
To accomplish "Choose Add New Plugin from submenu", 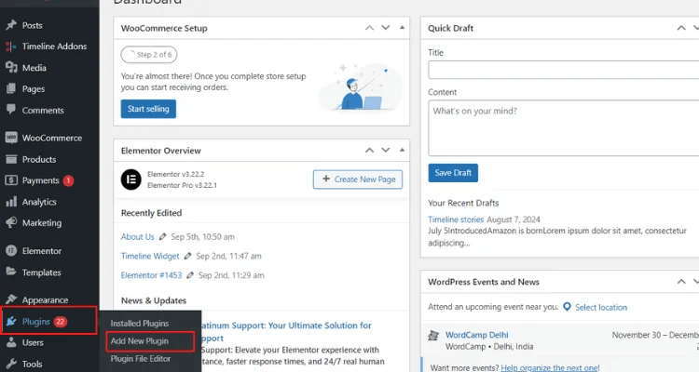I will (140, 341).
